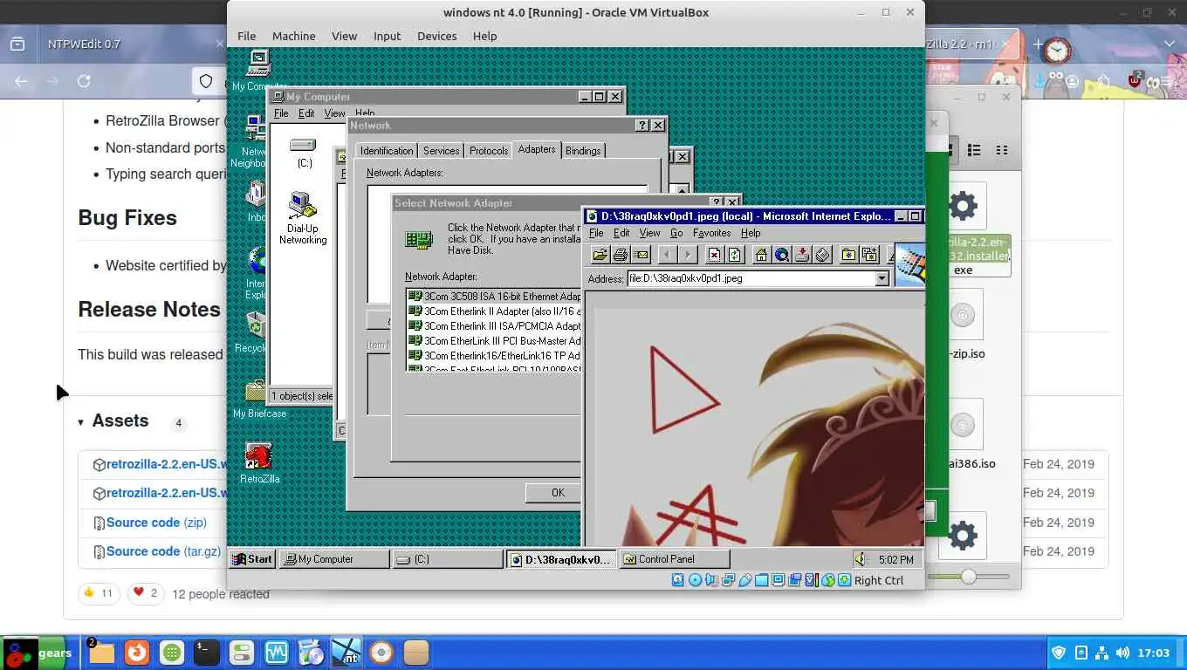Switch to the Protocols tab in Network dialog
The width and height of the screenshot is (1187, 670).
click(x=489, y=151)
